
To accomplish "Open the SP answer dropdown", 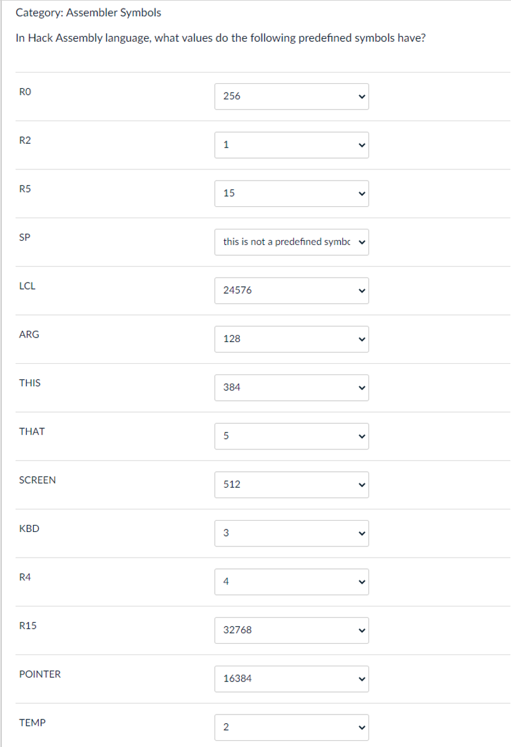I will [292, 242].
